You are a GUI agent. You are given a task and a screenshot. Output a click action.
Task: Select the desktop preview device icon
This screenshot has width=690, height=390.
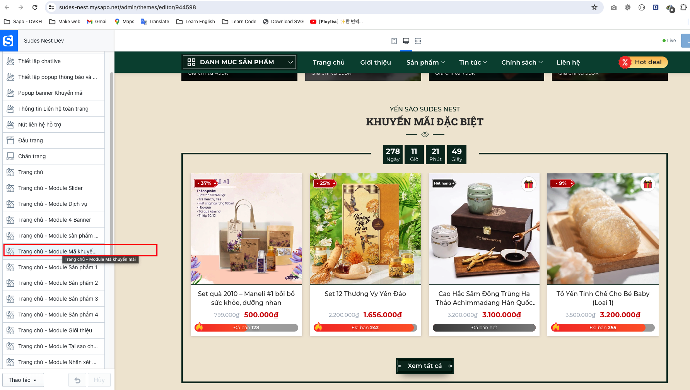coord(406,41)
